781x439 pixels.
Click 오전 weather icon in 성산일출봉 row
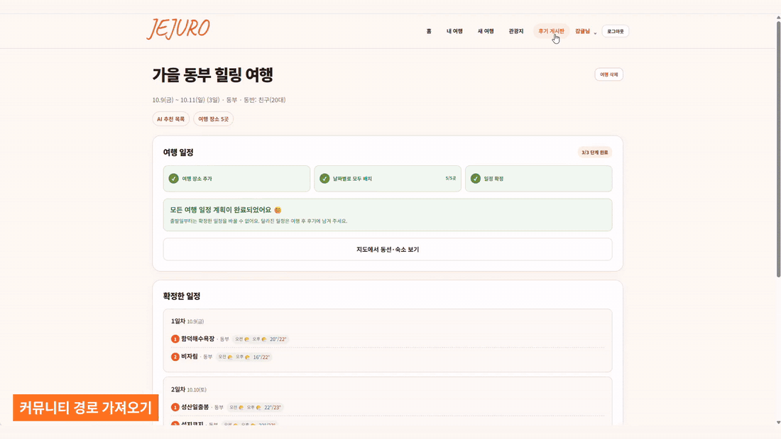241,408
